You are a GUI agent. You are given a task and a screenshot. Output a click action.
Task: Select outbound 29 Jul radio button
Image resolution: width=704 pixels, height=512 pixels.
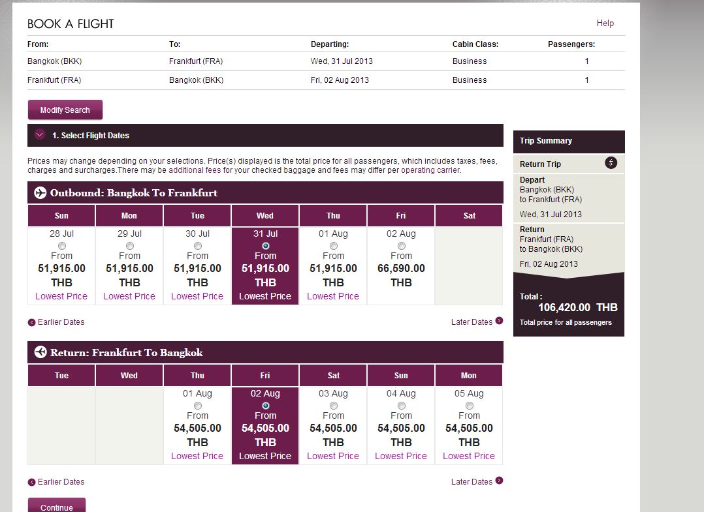click(x=130, y=246)
